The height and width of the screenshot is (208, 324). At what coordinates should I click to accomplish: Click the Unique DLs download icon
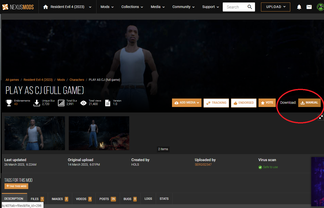(x=37, y=103)
